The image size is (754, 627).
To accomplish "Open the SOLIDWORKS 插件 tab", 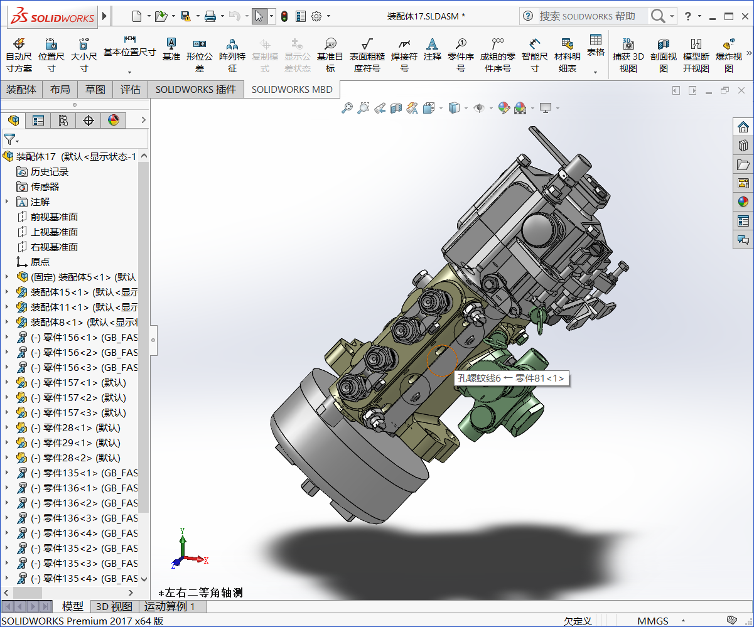I will [x=196, y=90].
